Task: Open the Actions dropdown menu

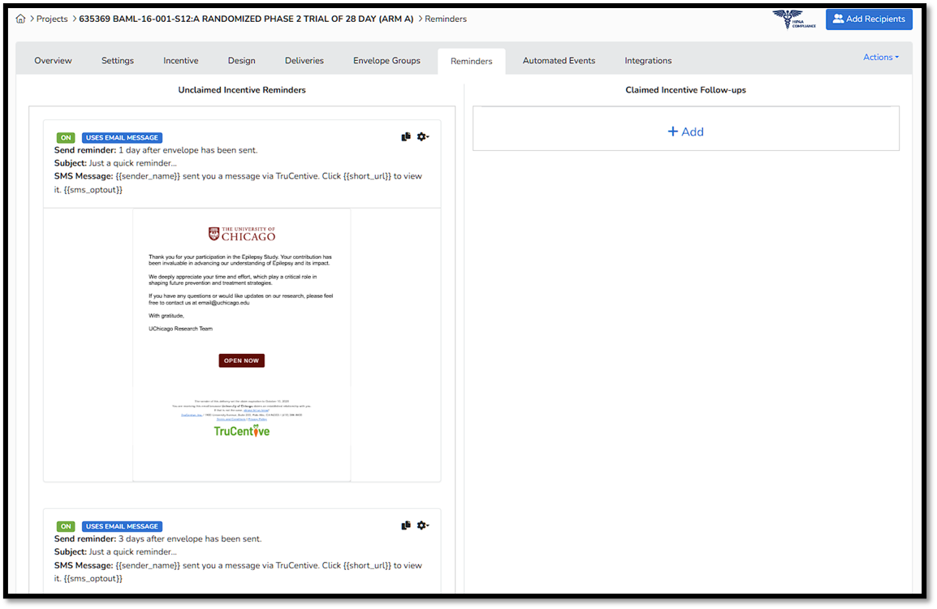Action: click(880, 58)
